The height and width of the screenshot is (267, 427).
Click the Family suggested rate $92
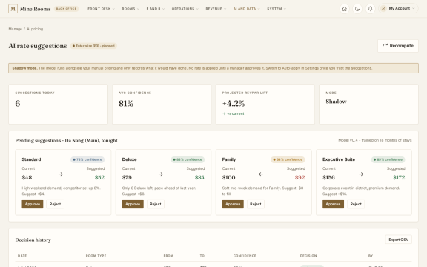tap(299, 178)
